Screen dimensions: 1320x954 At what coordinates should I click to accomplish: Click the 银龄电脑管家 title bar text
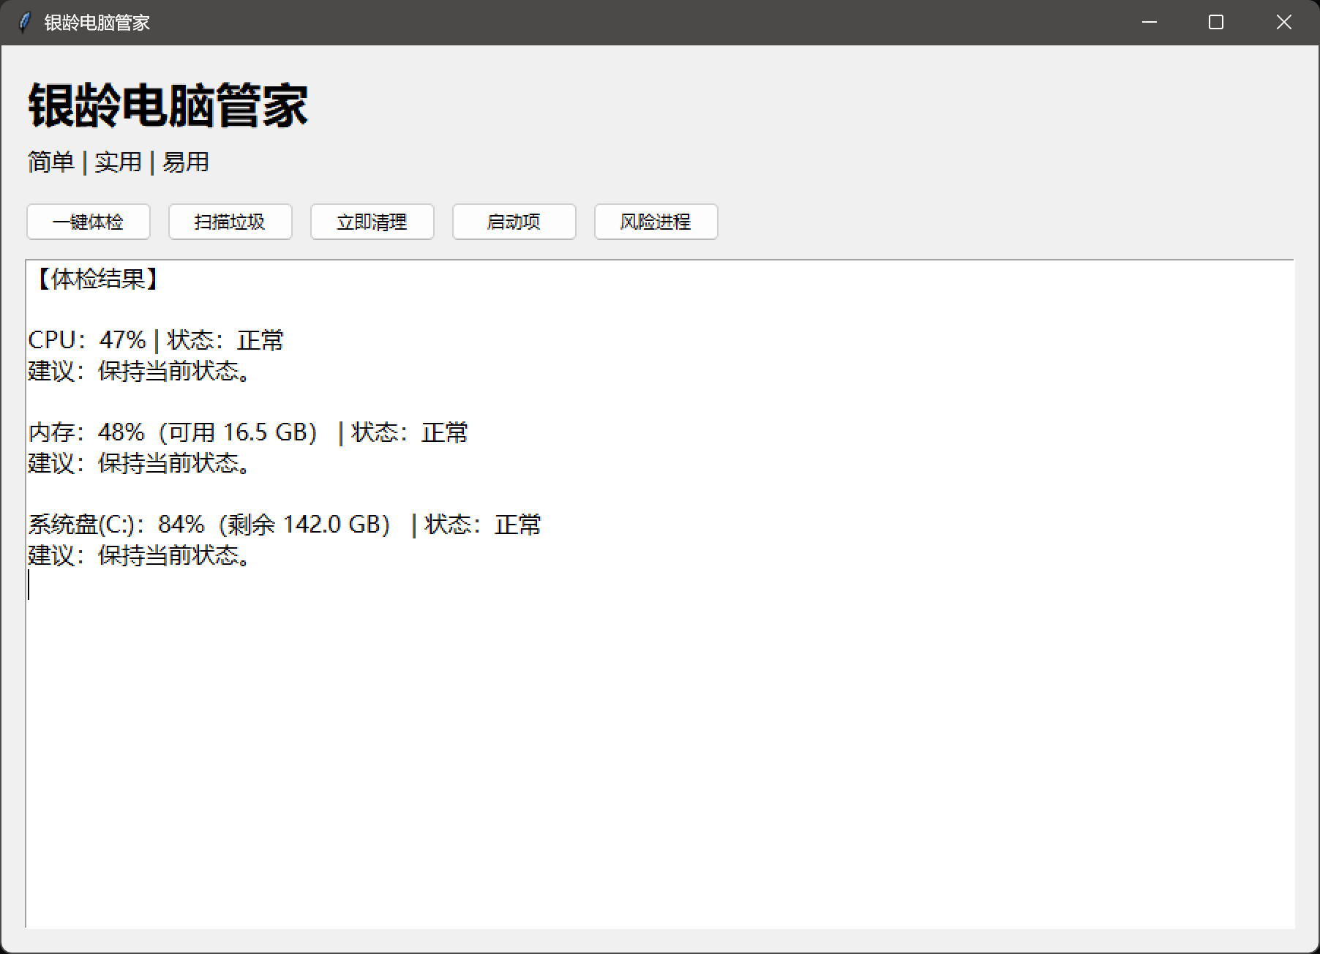[97, 23]
